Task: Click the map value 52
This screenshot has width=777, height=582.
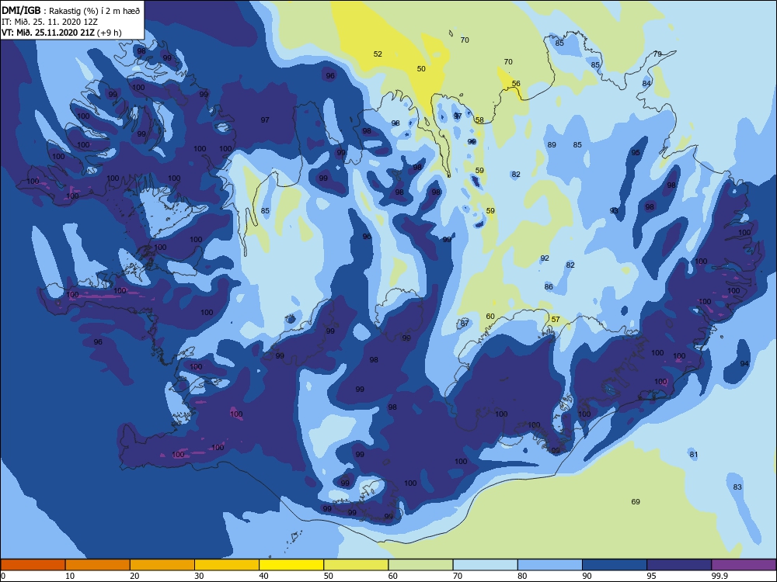Action: pos(378,54)
